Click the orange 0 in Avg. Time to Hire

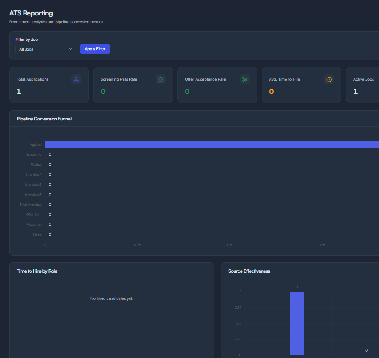(x=271, y=91)
